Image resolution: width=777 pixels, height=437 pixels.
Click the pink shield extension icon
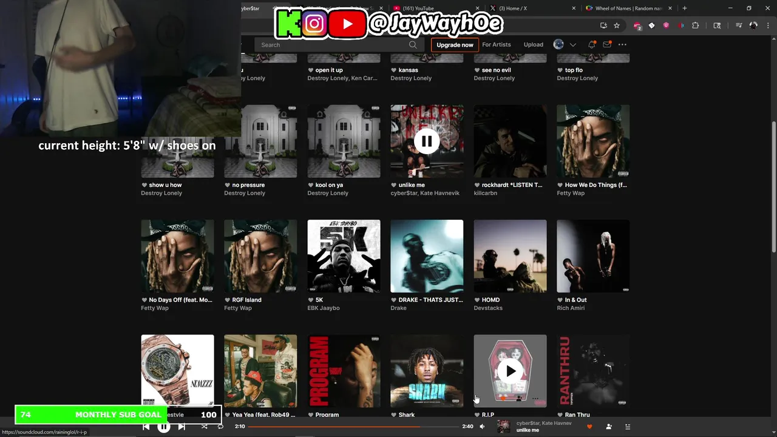666,25
